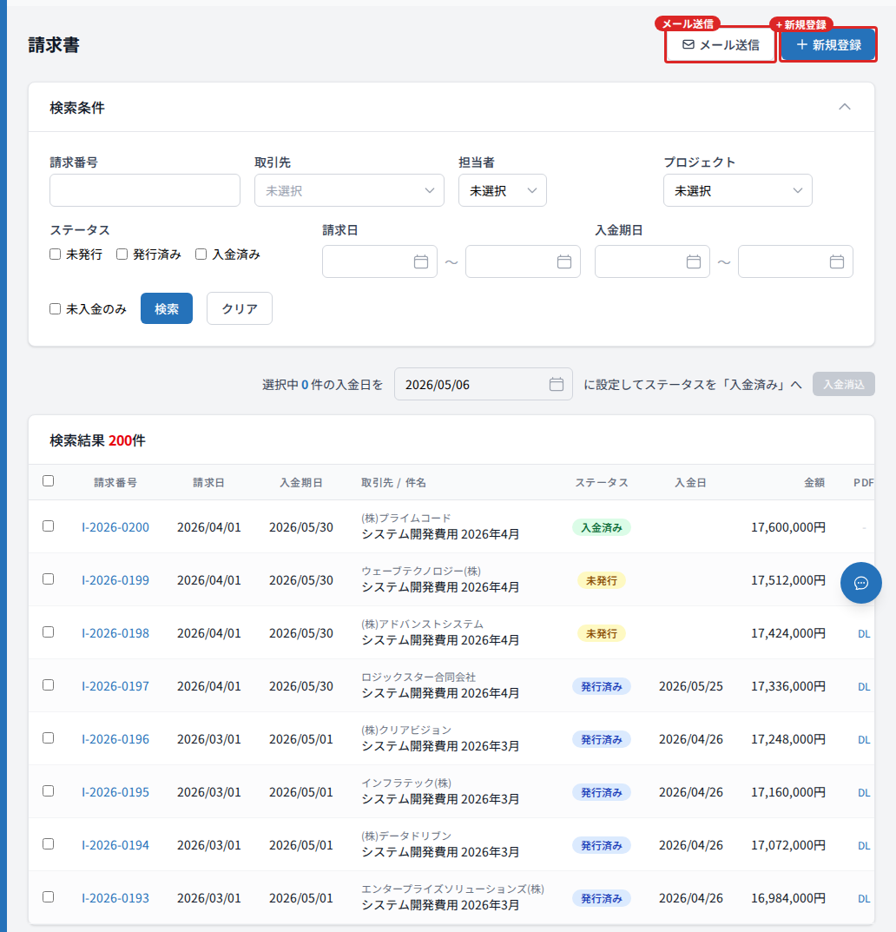The height and width of the screenshot is (932, 896).
Task: Select row checkbox for I-2026-0197
Action: click(x=48, y=684)
